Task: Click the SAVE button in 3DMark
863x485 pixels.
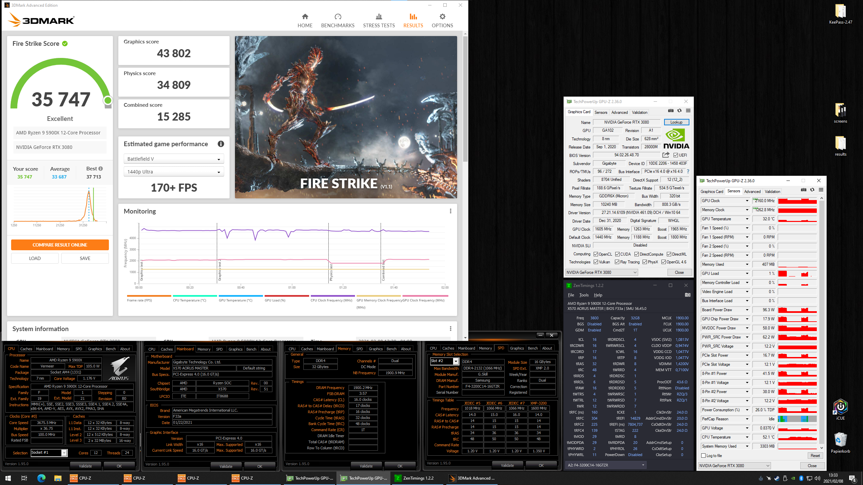Action: click(85, 258)
